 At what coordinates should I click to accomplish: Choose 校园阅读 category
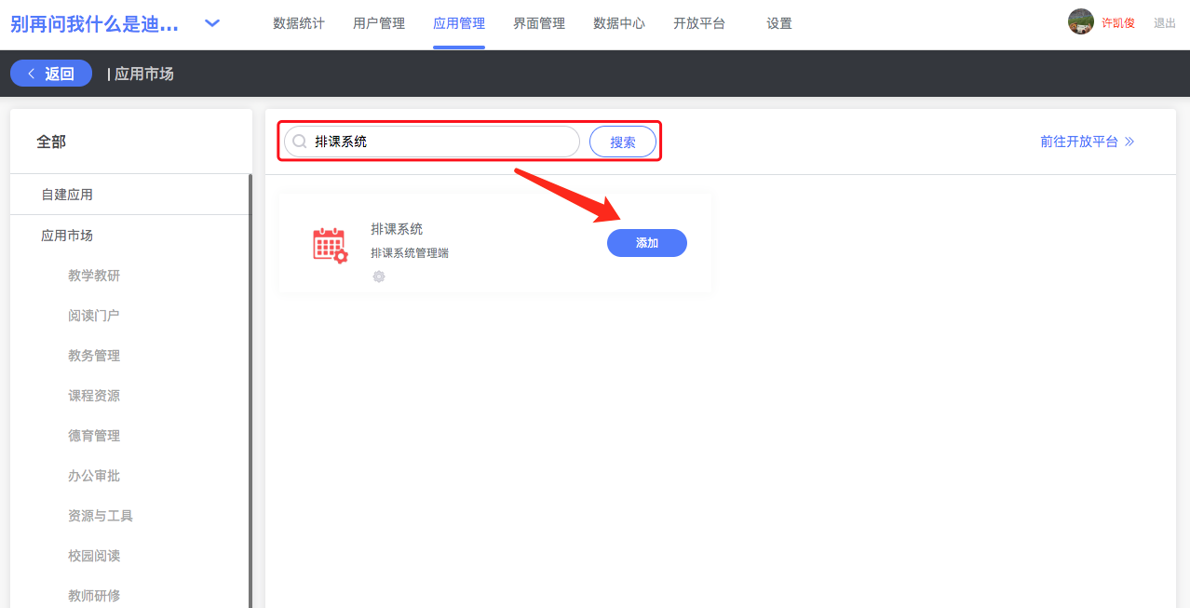[94, 556]
